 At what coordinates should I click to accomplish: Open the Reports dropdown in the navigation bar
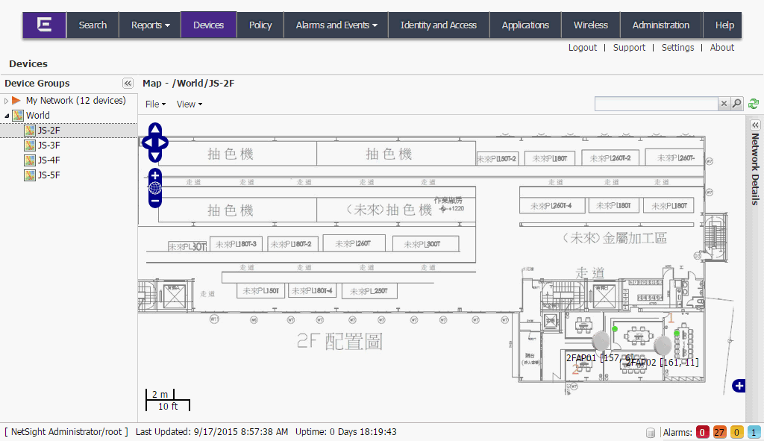pyautogui.click(x=150, y=25)
